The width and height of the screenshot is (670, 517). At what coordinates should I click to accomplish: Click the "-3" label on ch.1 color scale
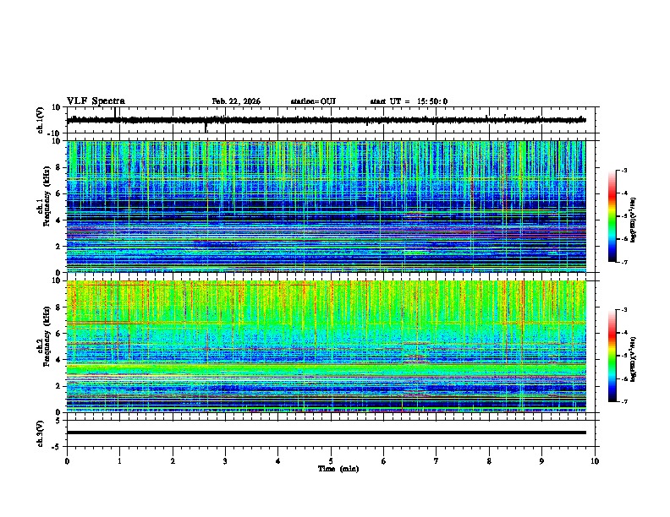624,170
